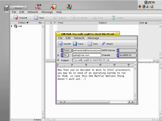
Task: Click the Attach paperclip icon
Action: [104, 44]
